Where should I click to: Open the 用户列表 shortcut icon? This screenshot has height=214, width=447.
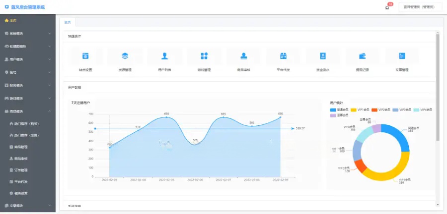[x=164, y=56]
